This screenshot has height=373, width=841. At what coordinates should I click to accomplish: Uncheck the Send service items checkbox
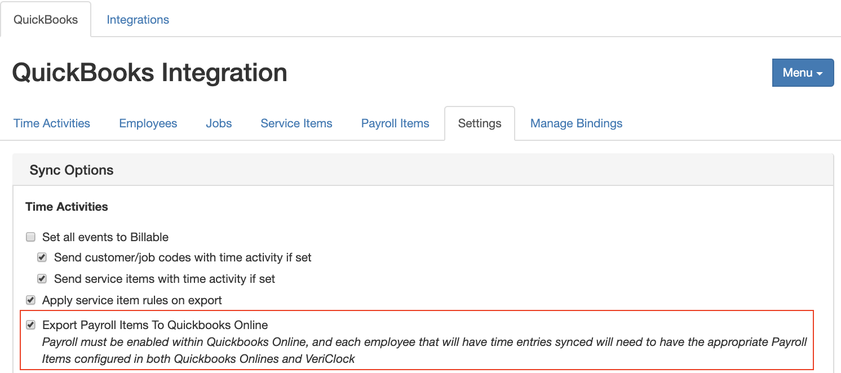[42, 279]
